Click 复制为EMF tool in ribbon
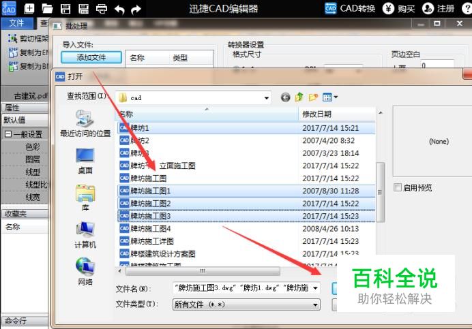The width and height of the screenshot is (472, 329). click(28, 52)
